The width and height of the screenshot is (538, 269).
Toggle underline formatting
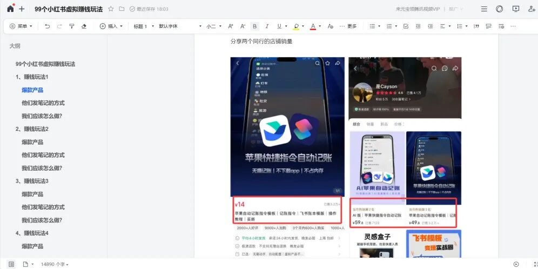click(x=279, y=26)
